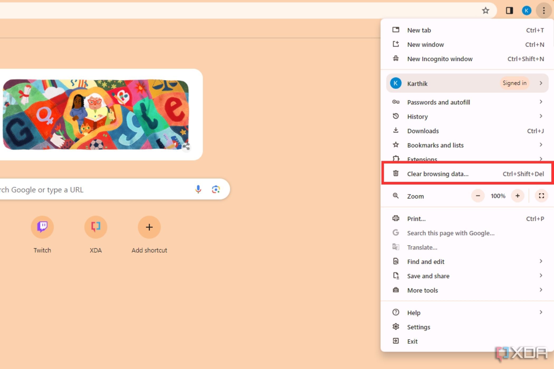Screen dimensions: 554x369
Task: Drag the Zoom level slider at 100%
Action: click(498, 196)
